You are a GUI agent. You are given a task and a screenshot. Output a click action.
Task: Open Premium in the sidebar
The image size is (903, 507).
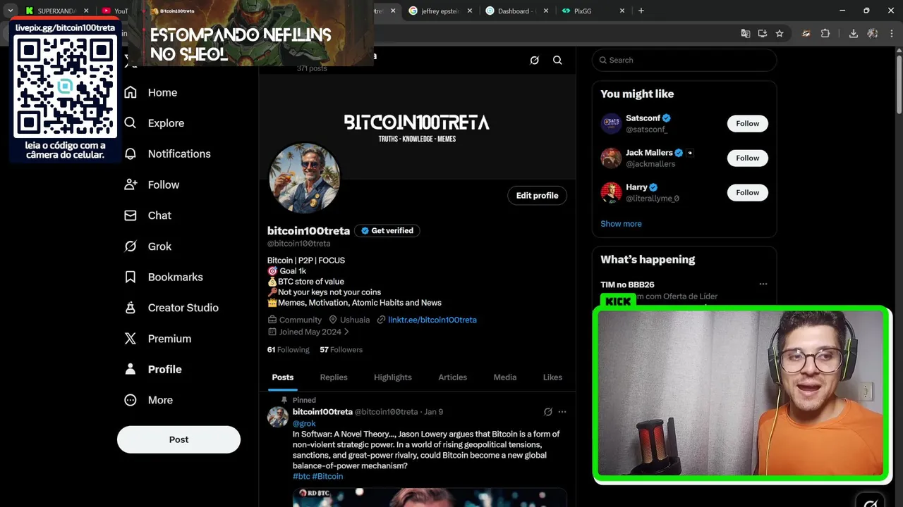pyautogui.click(x=157, y=339)
